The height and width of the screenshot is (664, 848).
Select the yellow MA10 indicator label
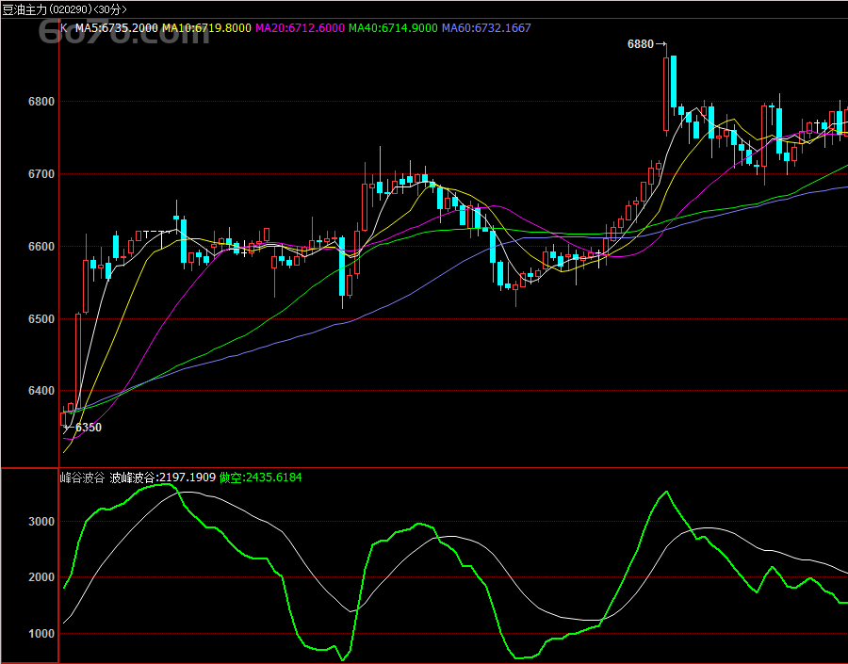[206, 28]
